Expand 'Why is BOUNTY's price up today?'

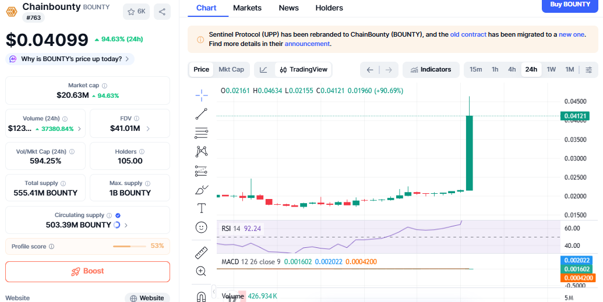(x=70, y=59)
